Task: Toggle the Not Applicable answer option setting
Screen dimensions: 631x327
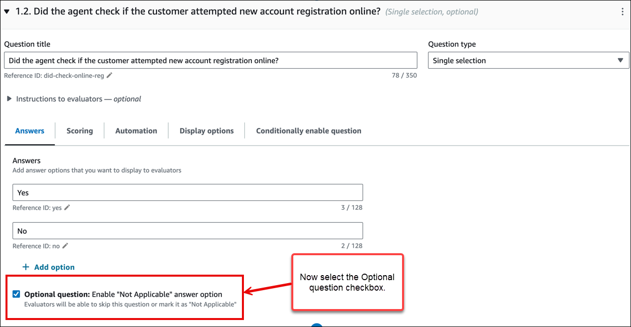Action: click(x=16, y=294)
